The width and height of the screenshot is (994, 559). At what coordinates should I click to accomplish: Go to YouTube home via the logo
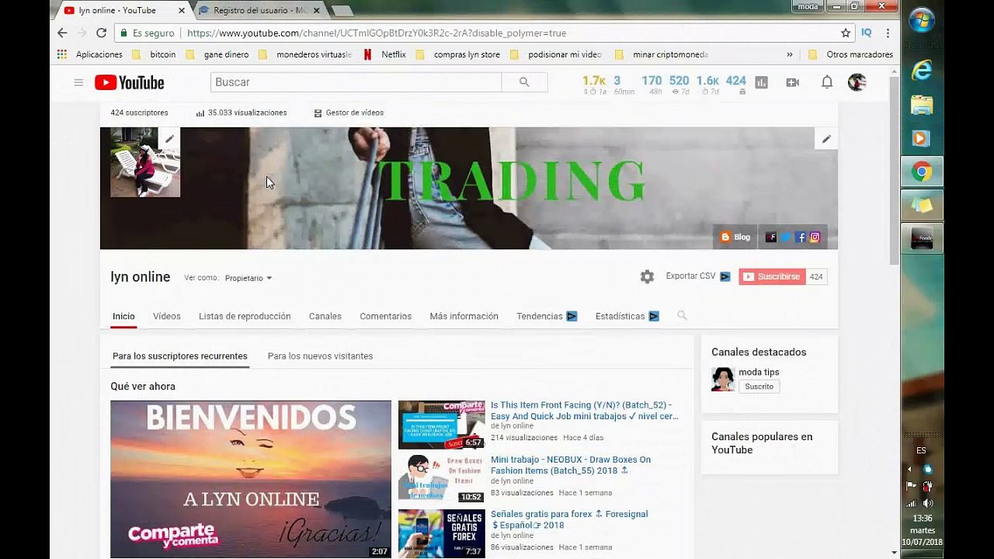click(130, 82)
